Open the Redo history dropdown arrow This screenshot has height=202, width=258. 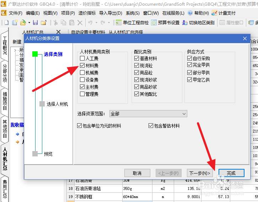[109, 22]
